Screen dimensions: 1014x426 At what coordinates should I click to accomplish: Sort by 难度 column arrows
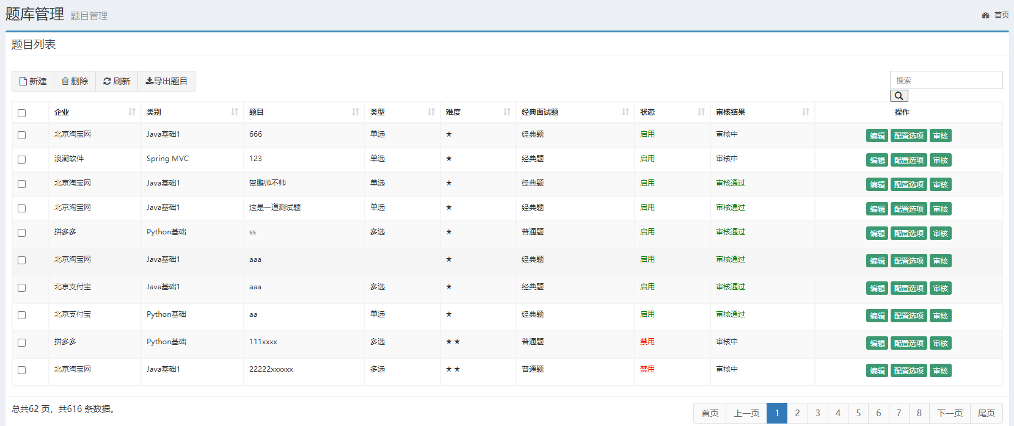click(x=507, y=112)
